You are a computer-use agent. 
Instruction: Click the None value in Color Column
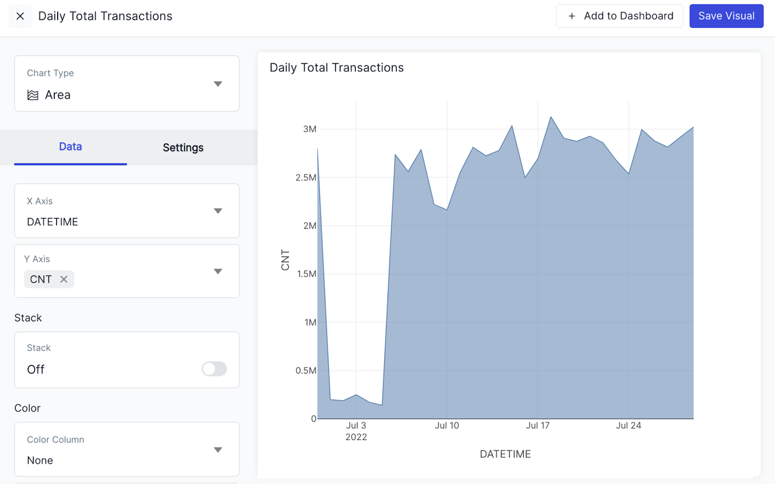click(x=40, y=460)
